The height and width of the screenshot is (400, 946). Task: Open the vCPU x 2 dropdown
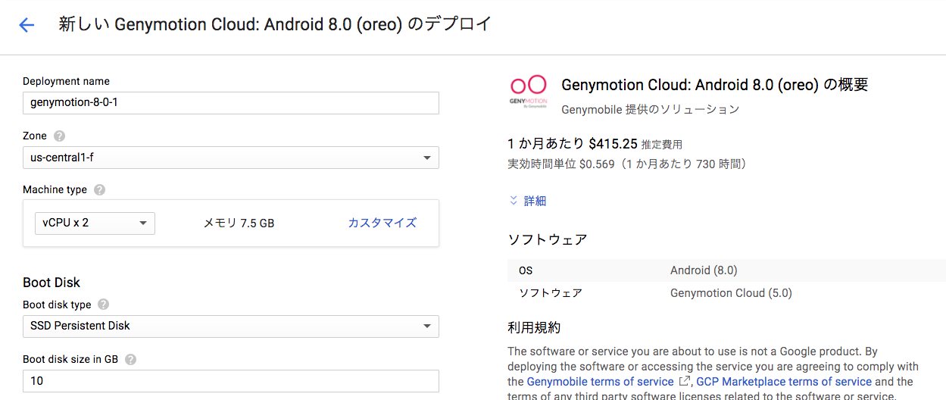[95, 223]
